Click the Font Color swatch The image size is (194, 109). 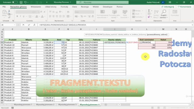pos(42,16)
